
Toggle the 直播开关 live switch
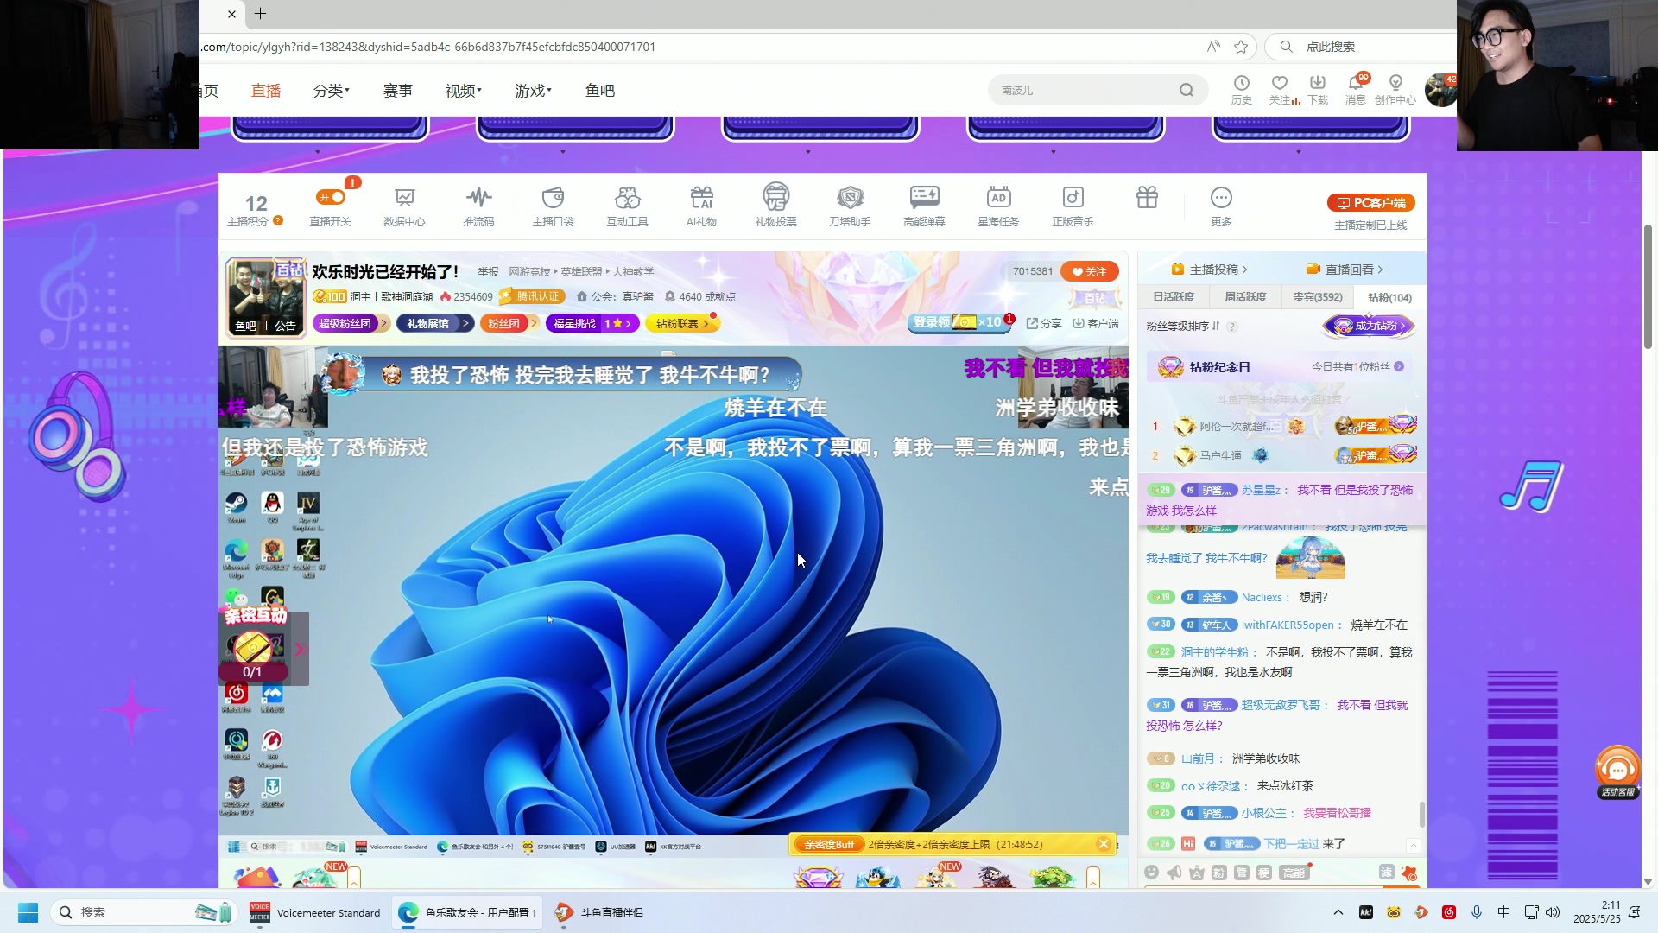point(331,197)
